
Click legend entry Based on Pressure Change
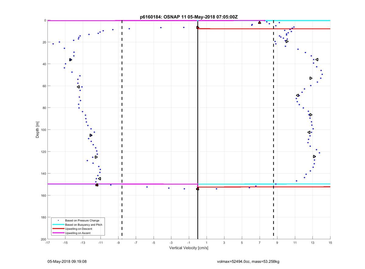(x=82, y=220)
